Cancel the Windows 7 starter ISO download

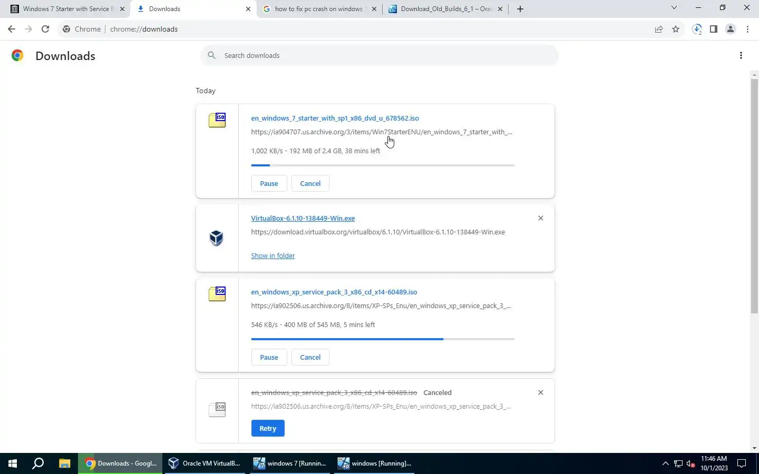click(x=310, y=183)
